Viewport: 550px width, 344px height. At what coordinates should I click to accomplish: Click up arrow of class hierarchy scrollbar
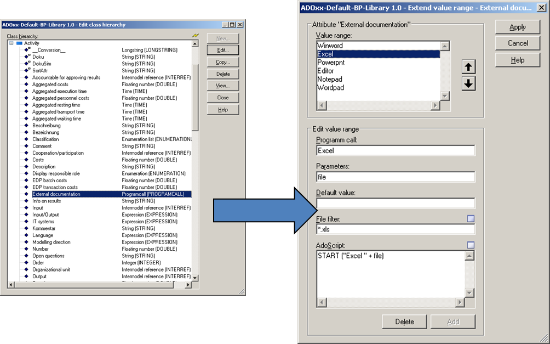(x=195, y=43)
